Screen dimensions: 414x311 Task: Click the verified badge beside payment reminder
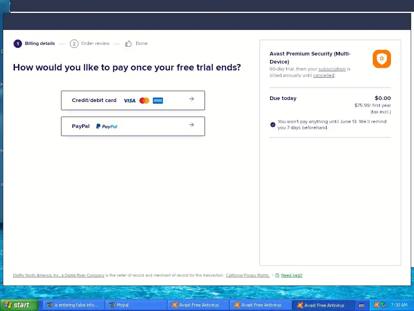273,125
